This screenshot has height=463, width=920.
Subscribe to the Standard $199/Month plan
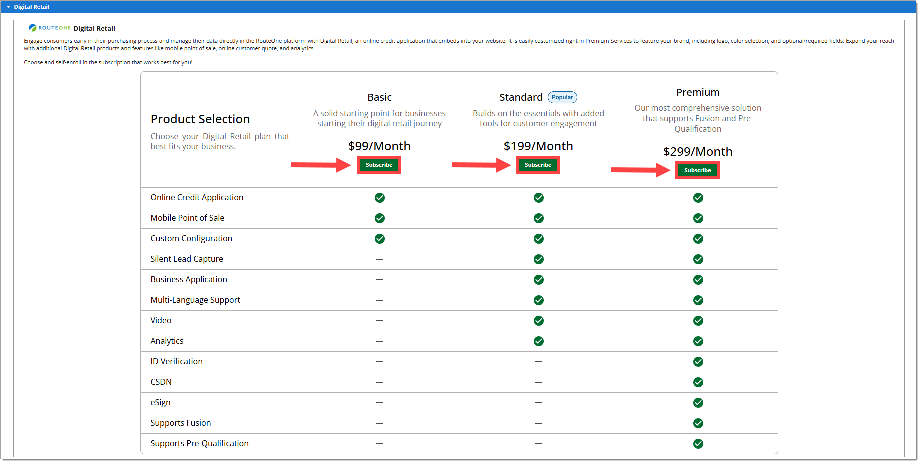[538, 165]
